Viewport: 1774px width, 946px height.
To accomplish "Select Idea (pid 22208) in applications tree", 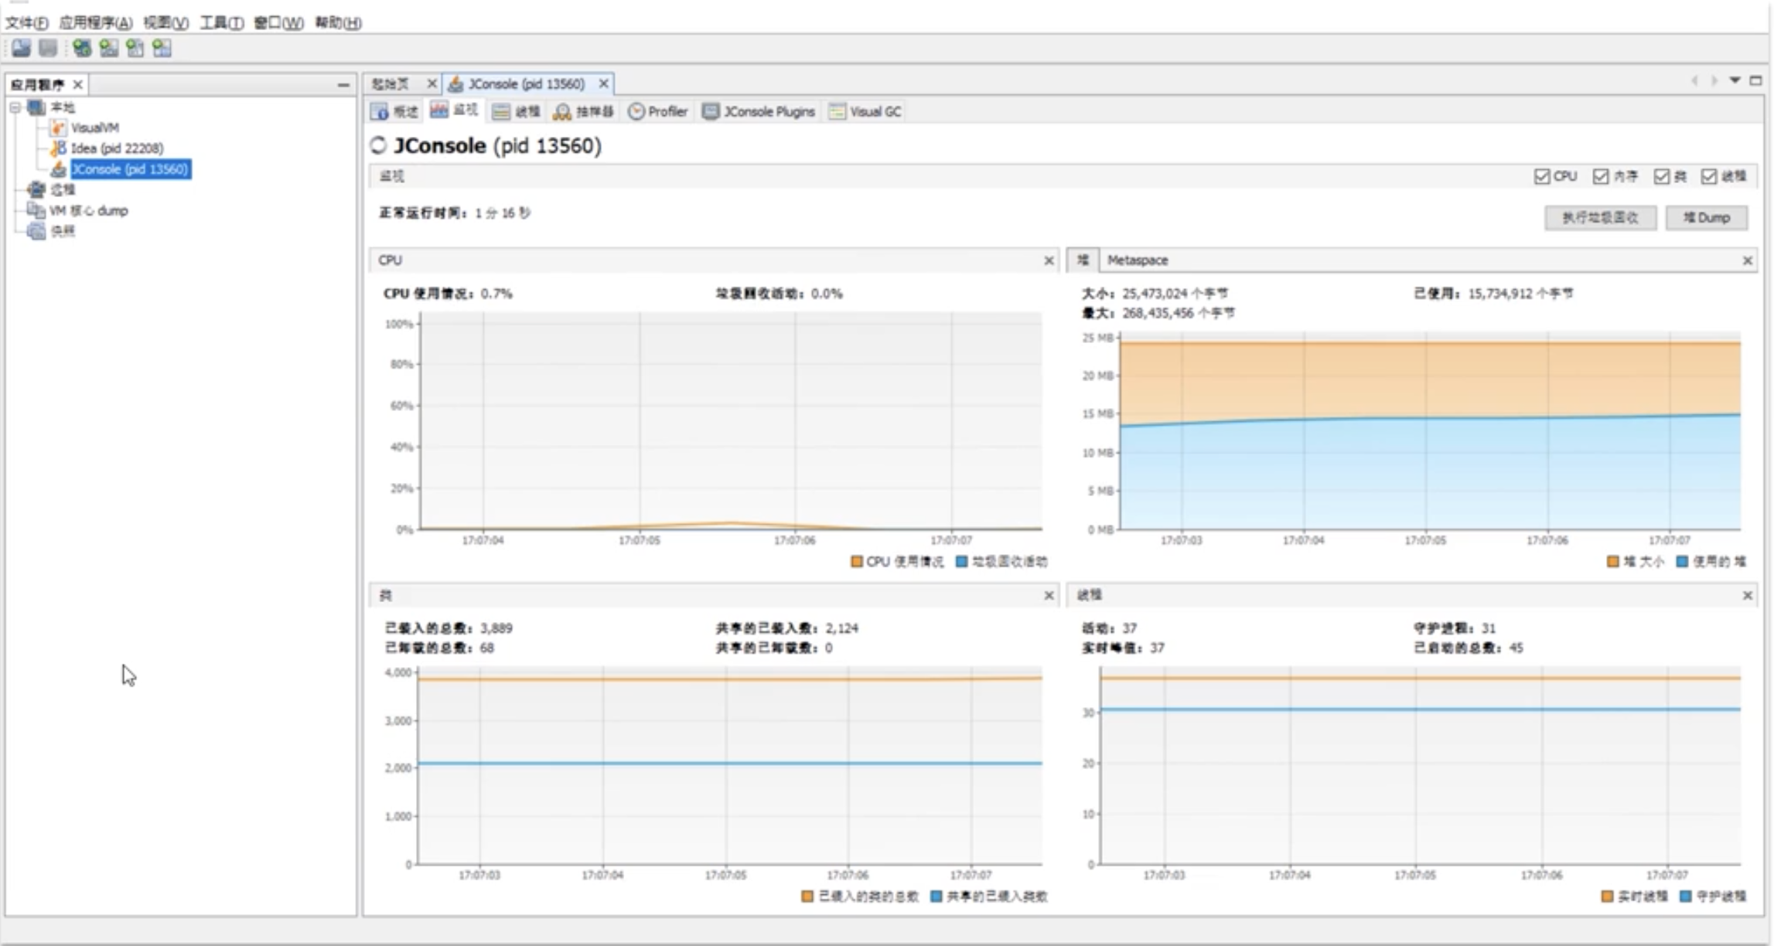I will click(x=117, y=148).
